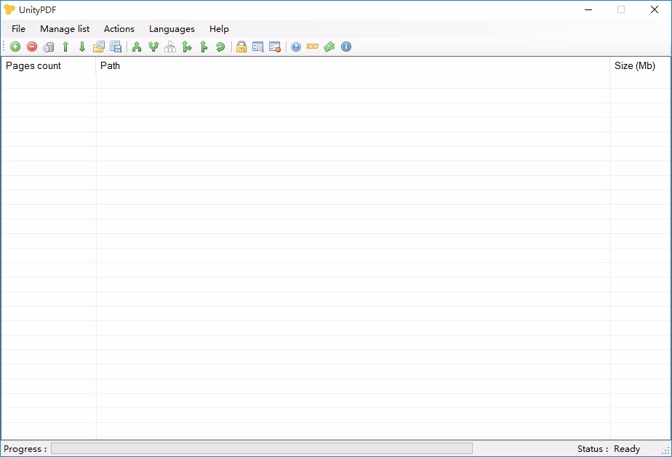
Task: Click the Open list folder icon
Action: [99, 46]
